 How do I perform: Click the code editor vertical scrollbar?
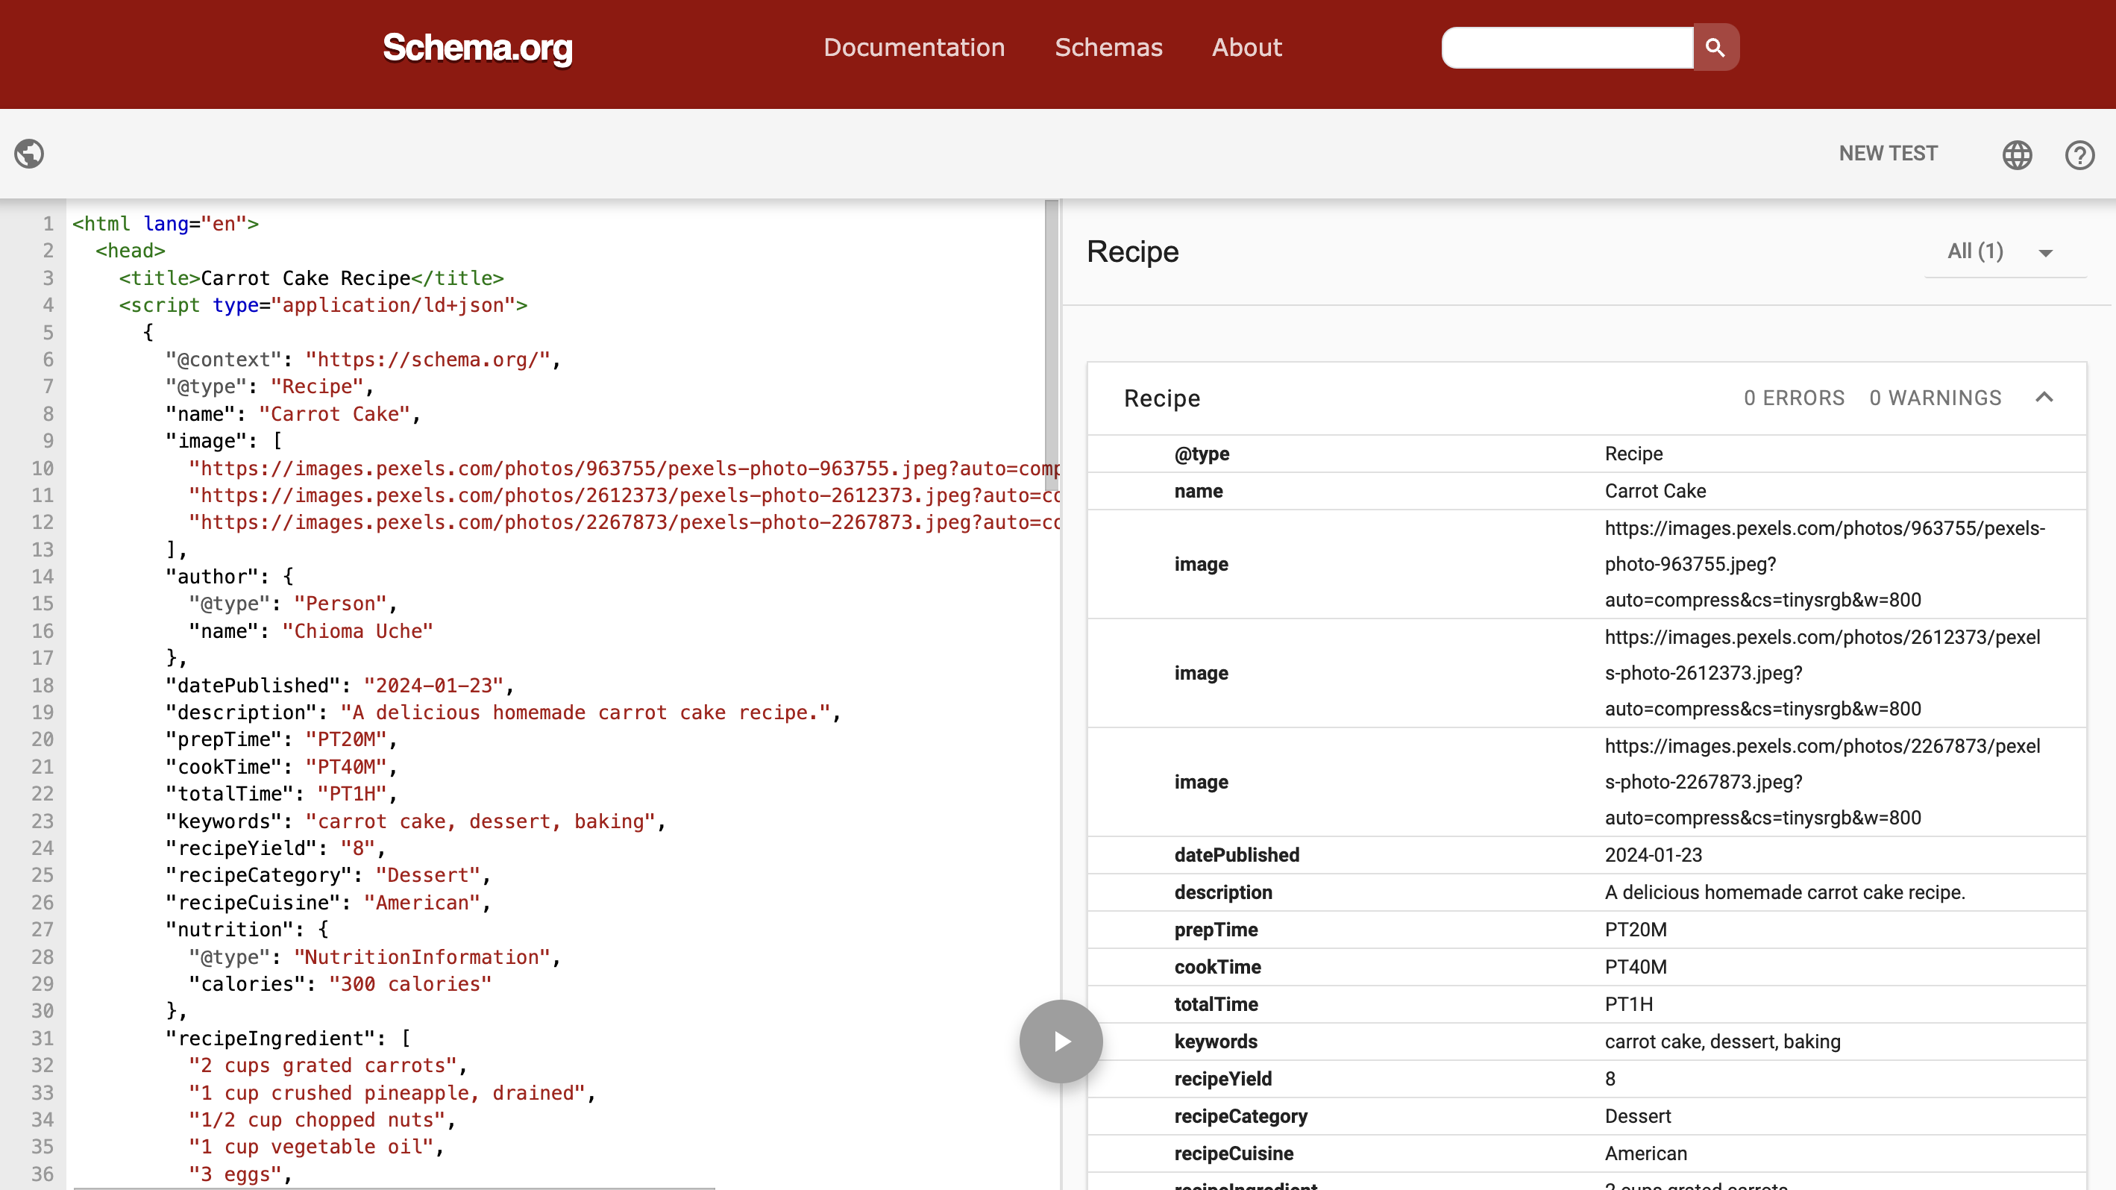1051,345
